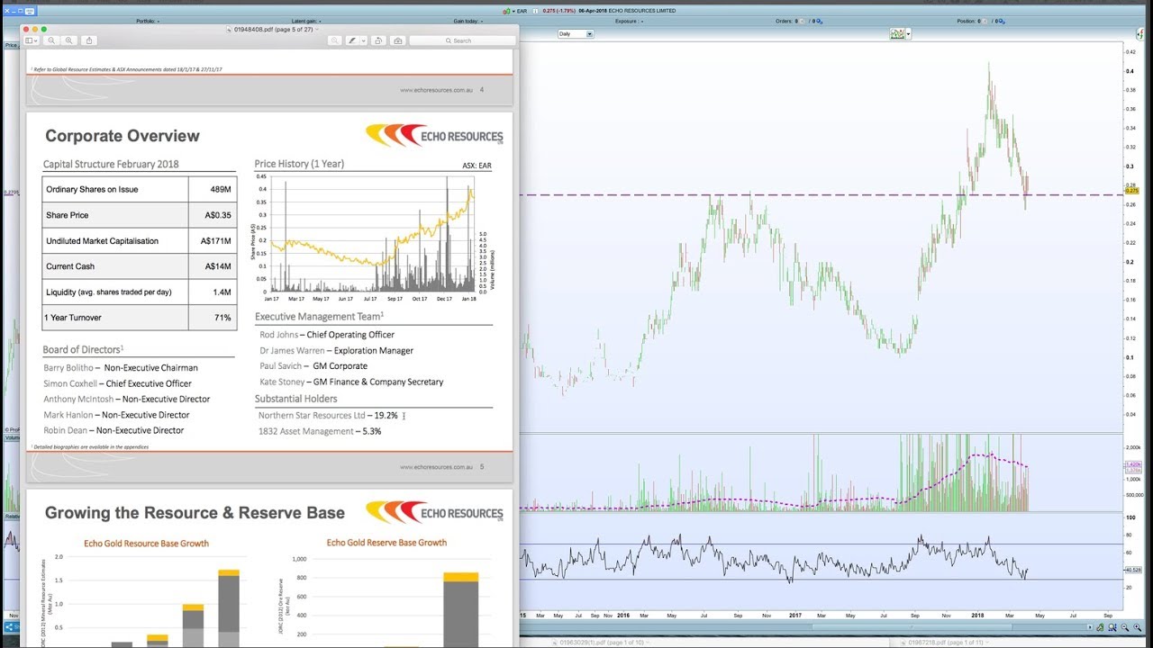Click the Price tab at the chart's left
1153x648 pixels.
(x=11, y=45)
